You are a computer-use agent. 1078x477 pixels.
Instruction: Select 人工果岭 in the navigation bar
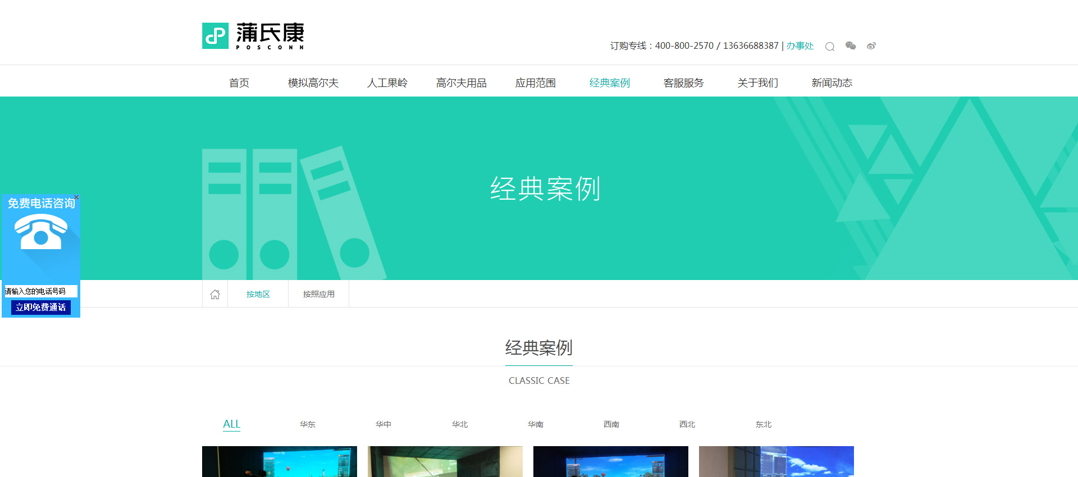click(387, 83)
